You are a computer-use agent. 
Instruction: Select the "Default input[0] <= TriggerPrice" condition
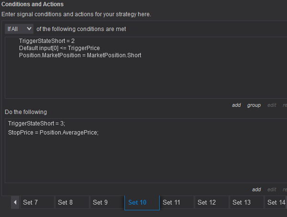(59, 48)
